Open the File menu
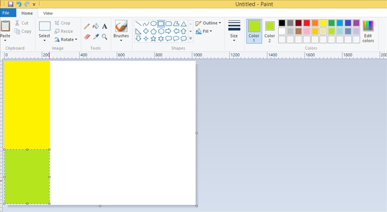This screenshot has height=212, width=387. (x=8, y=13)
